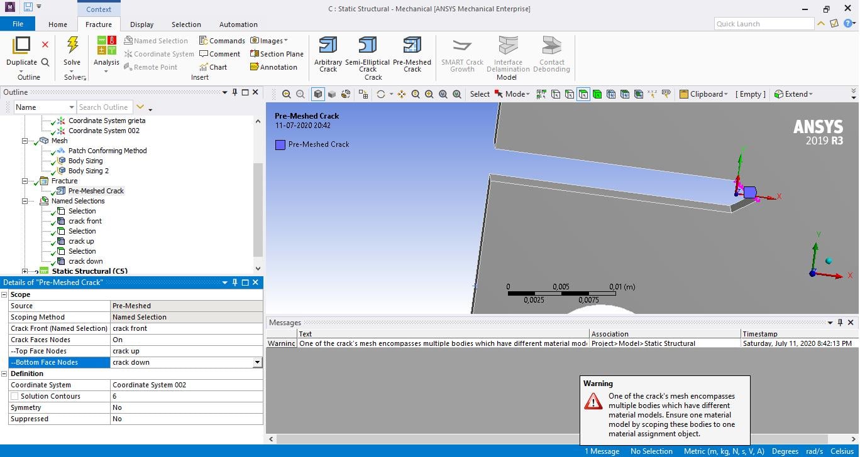The height and width of the screenshot is (457, 860).
Task: Open the File menu
Action: tap(18, 24)
